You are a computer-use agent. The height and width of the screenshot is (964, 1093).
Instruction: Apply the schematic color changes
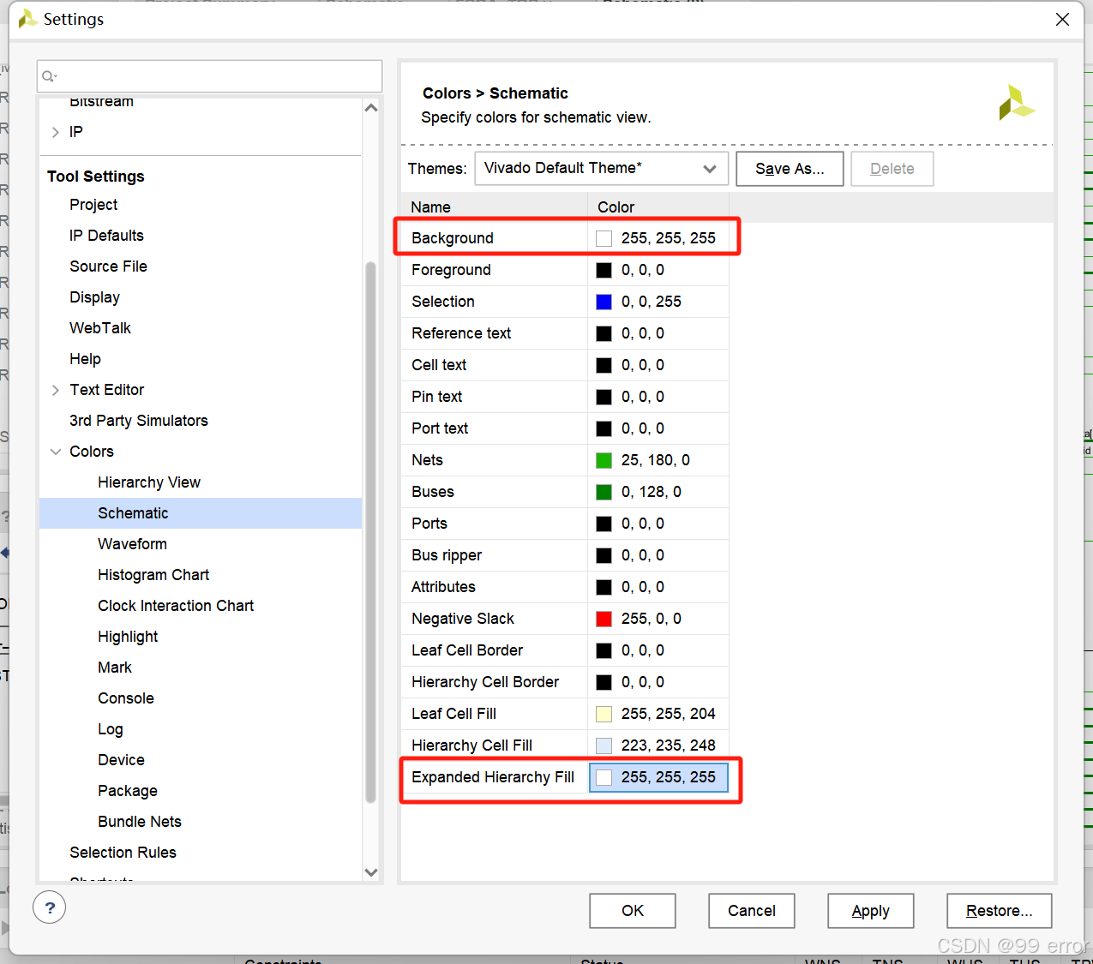[871, 911]
